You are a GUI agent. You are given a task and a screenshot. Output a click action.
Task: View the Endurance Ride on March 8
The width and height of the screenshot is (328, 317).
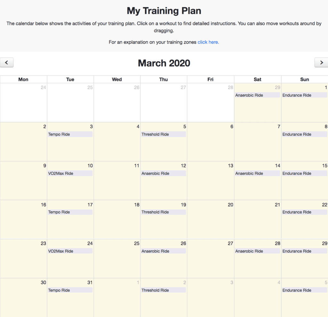point(304,134)
